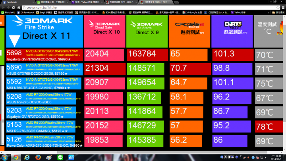The image size is (286, 161).
Task: Select the active COOL PC tab
Action: pos(157,2)
